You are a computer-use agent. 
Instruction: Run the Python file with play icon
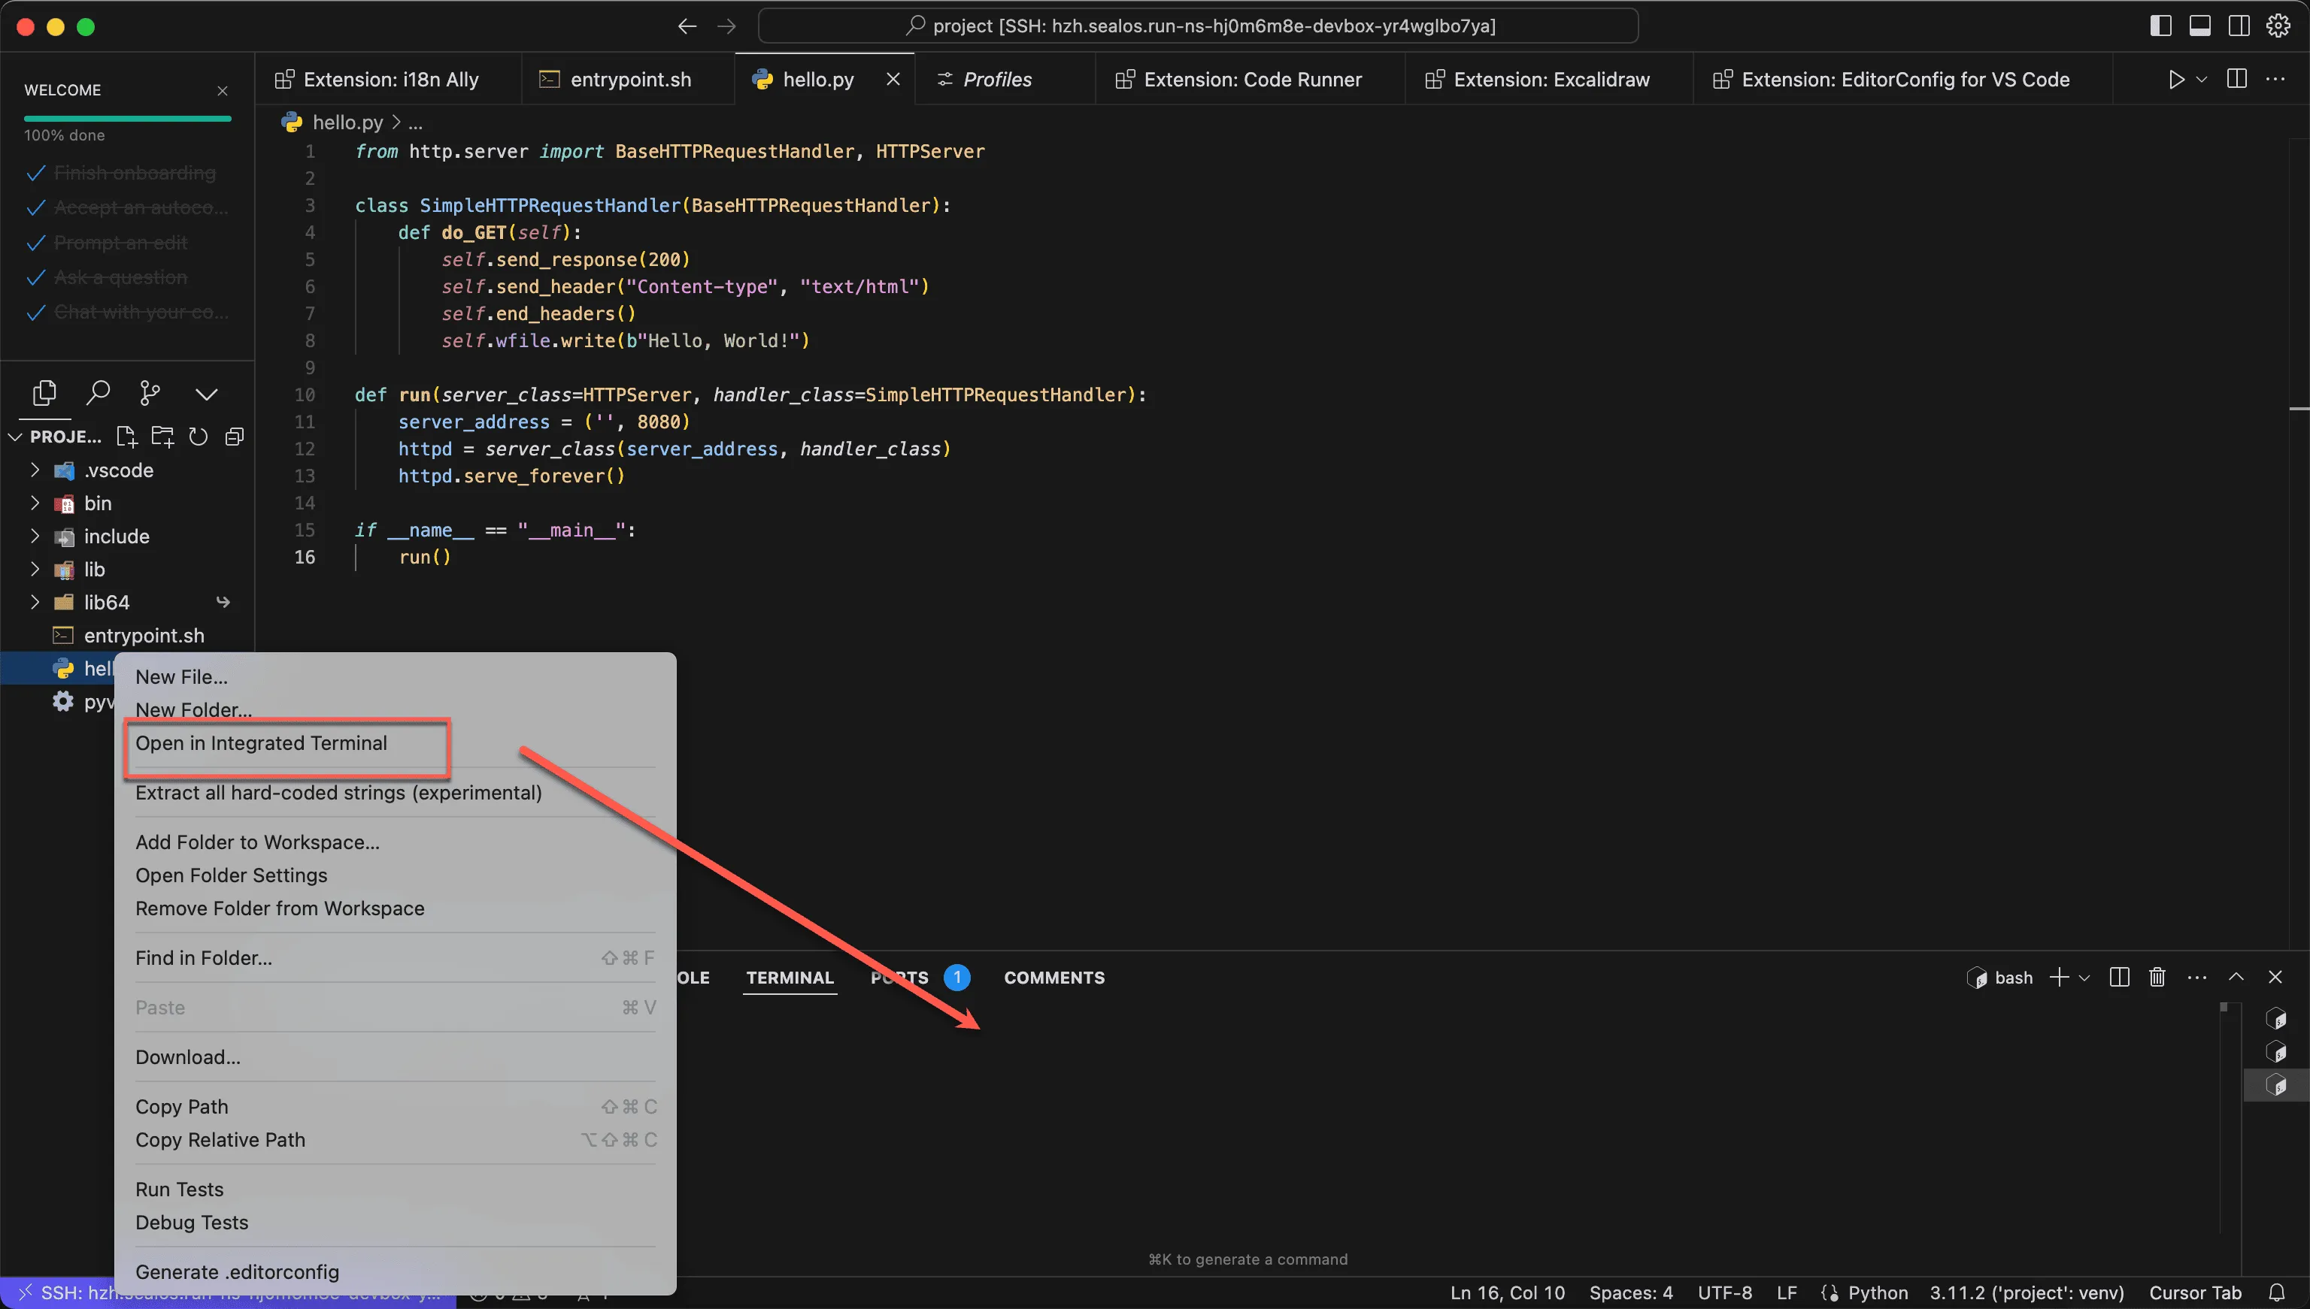coord(2175,79)
